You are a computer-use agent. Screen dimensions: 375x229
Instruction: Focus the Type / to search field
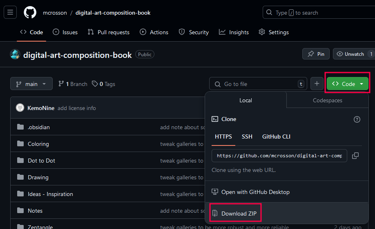[x=319, y=12]
